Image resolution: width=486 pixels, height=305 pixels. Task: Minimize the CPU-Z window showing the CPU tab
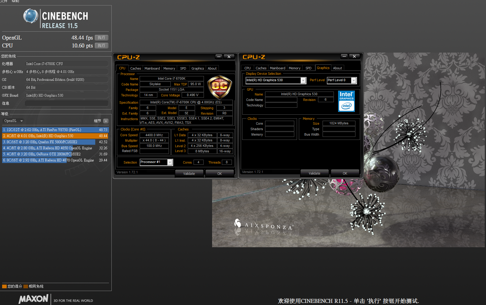point(219,57)
